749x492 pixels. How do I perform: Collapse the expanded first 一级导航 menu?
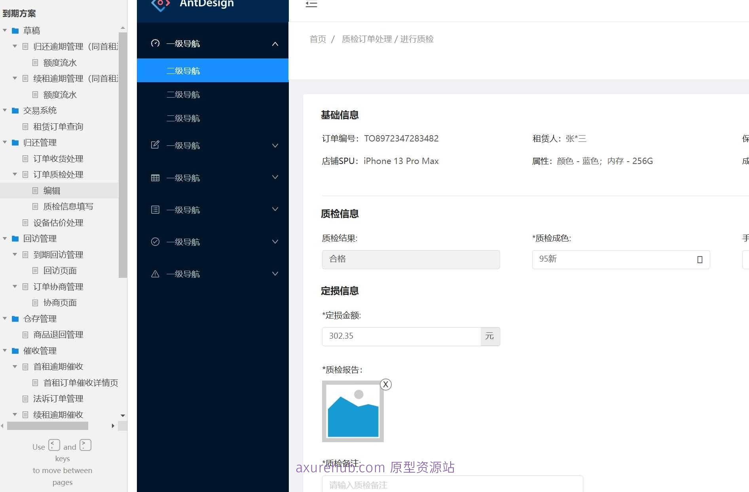coord(275,44)
